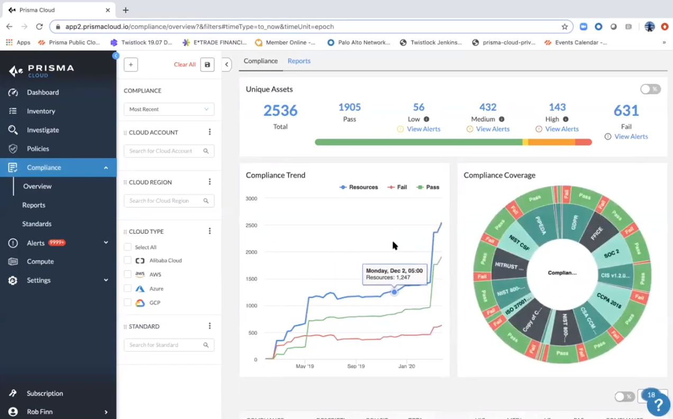The image size is (673, 419).
Task: Click the Clear All filters link
Action: click(x=185, y=65)
